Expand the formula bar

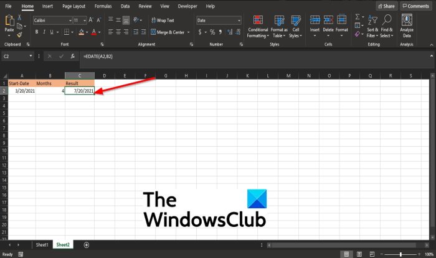(432, 56)
